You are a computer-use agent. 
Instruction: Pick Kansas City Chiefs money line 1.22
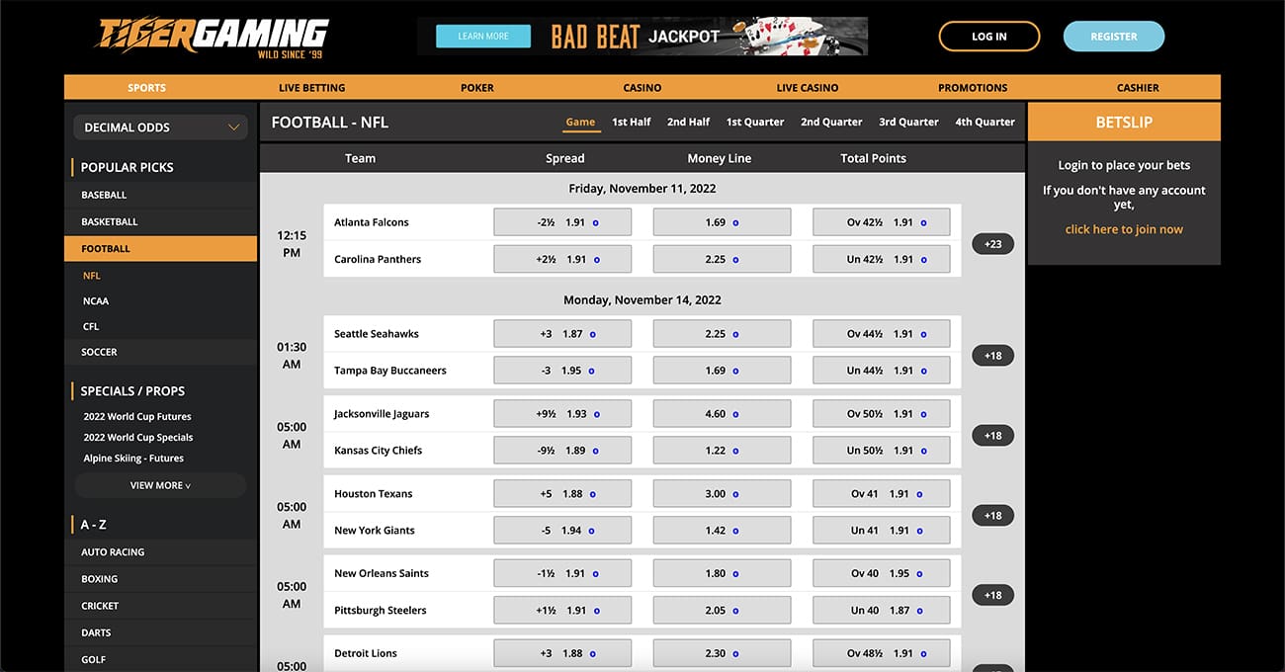pyautogui.click(x=722, y=451)
